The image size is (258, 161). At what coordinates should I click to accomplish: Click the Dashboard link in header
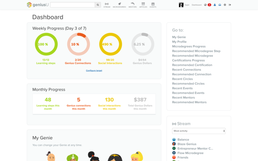click(x=197, y=5)
